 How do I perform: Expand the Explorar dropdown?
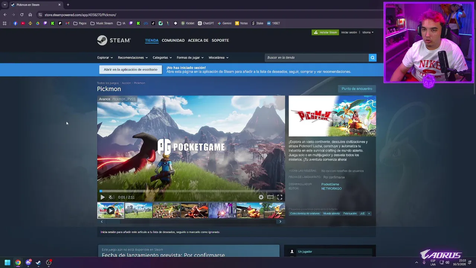105,58
